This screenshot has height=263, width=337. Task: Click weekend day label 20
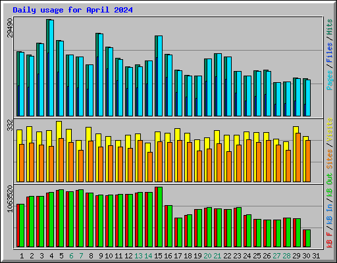(x=207, y=256)
